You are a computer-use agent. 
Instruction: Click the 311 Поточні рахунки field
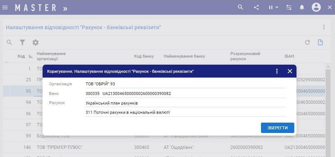(185, 112)
